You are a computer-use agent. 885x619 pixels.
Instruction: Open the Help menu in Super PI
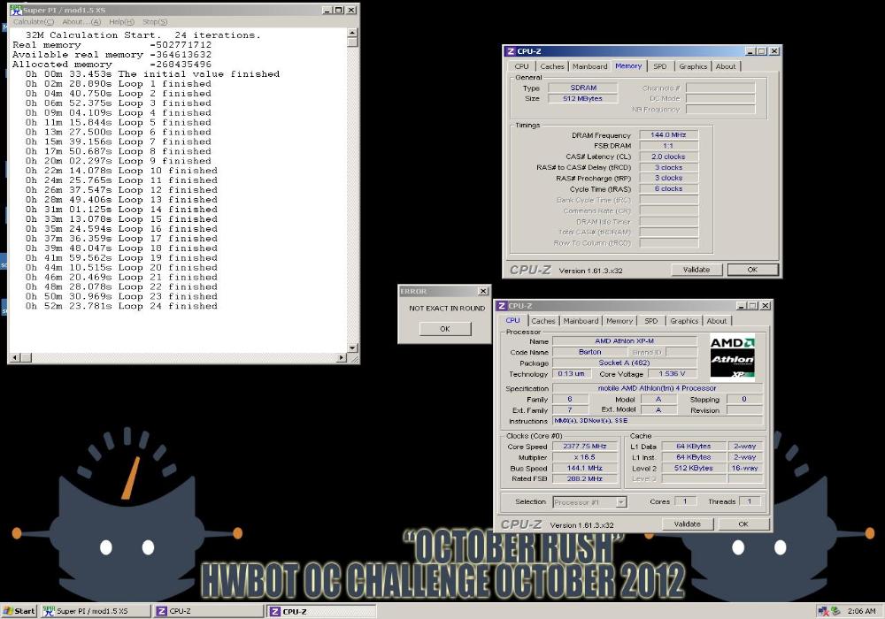[x=121, y=21]
